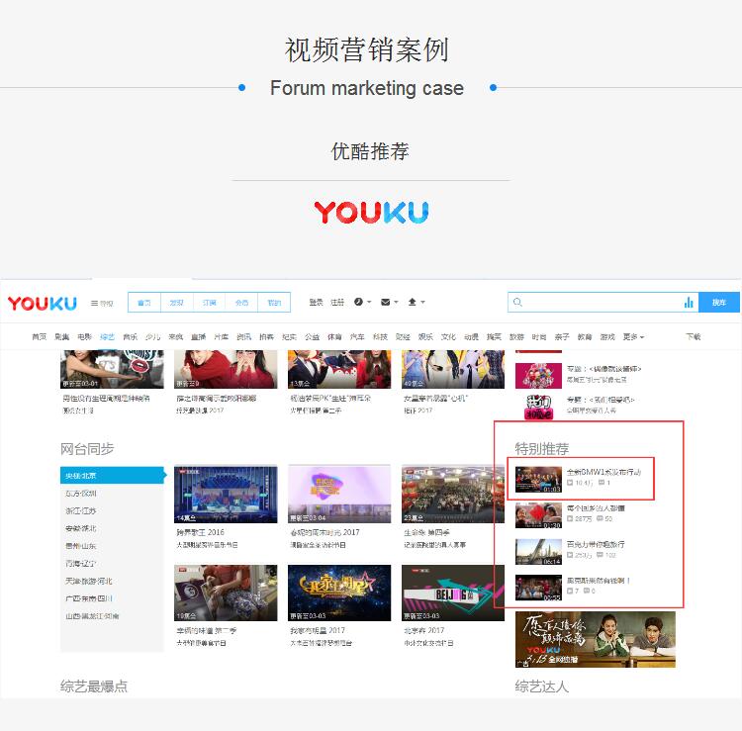Click the 登录 login link
Viewport: 742px width, 731px height.
[x=317, y=302]
